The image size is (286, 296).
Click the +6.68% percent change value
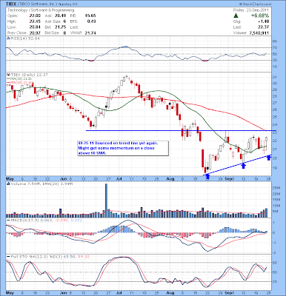[x=260, y=16]
